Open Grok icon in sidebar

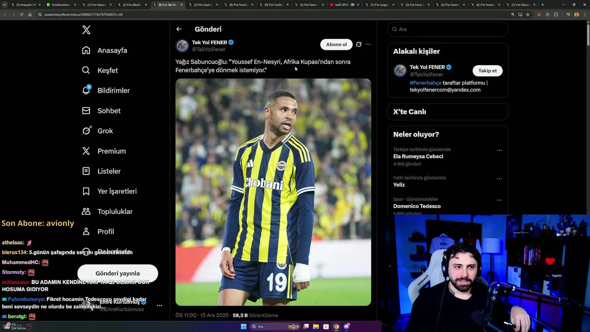click(86, 130)
